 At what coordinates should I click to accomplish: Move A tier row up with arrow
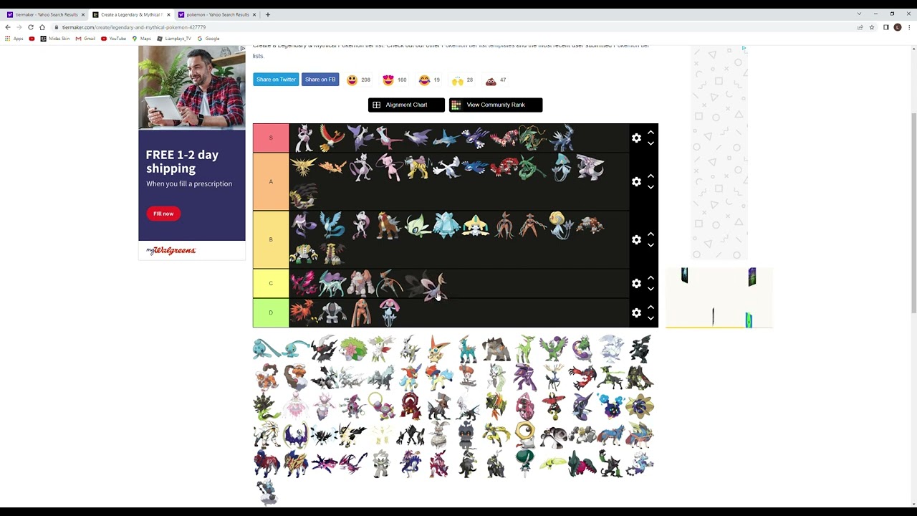pos(650,176)
